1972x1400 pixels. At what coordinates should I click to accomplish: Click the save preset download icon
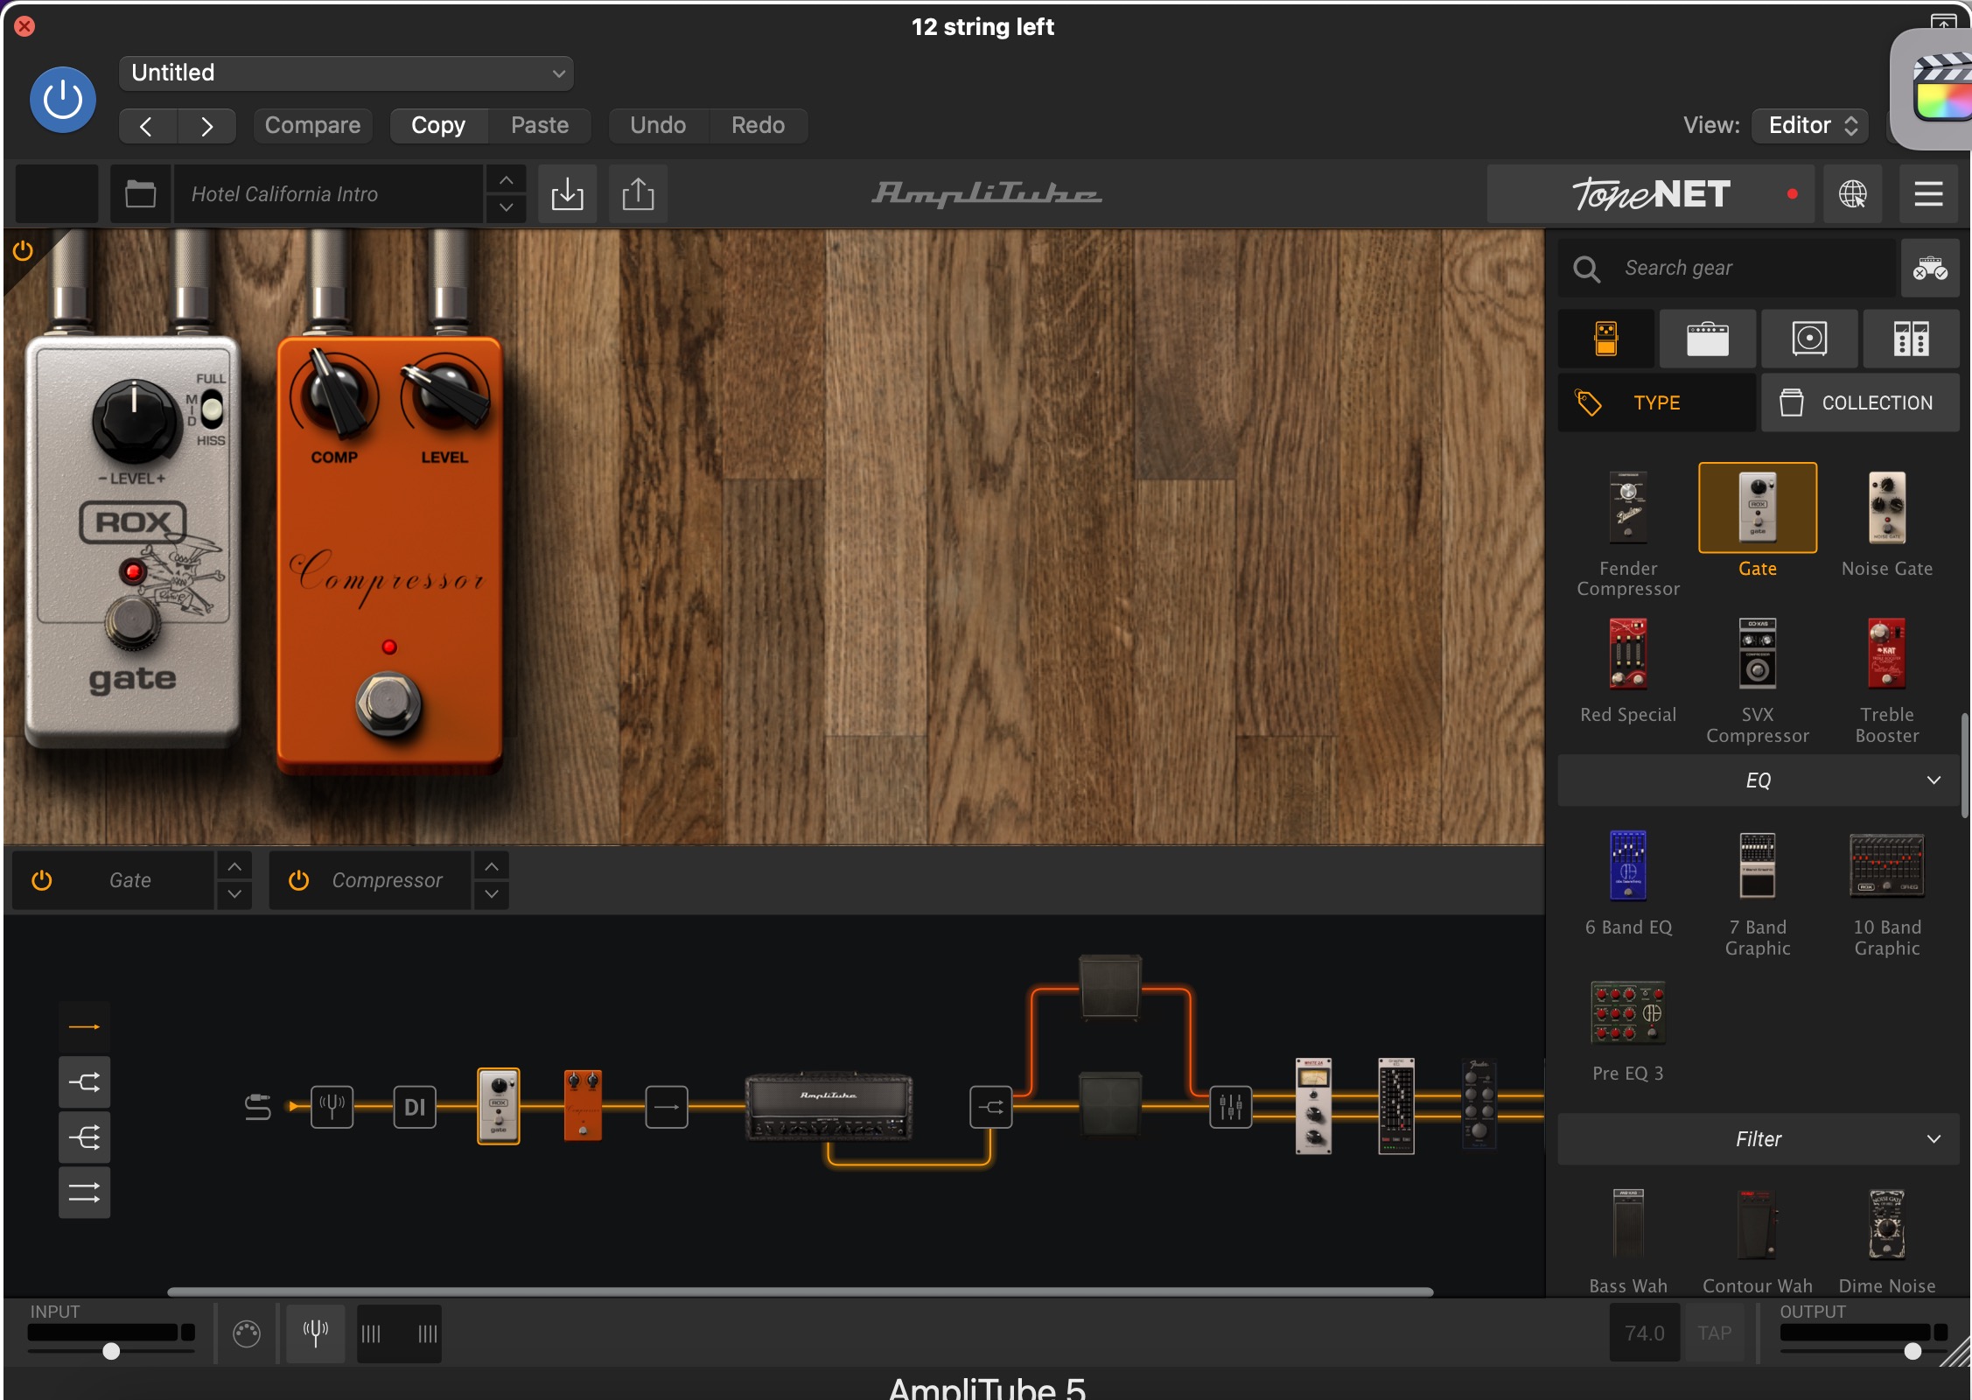coord(567,193)
